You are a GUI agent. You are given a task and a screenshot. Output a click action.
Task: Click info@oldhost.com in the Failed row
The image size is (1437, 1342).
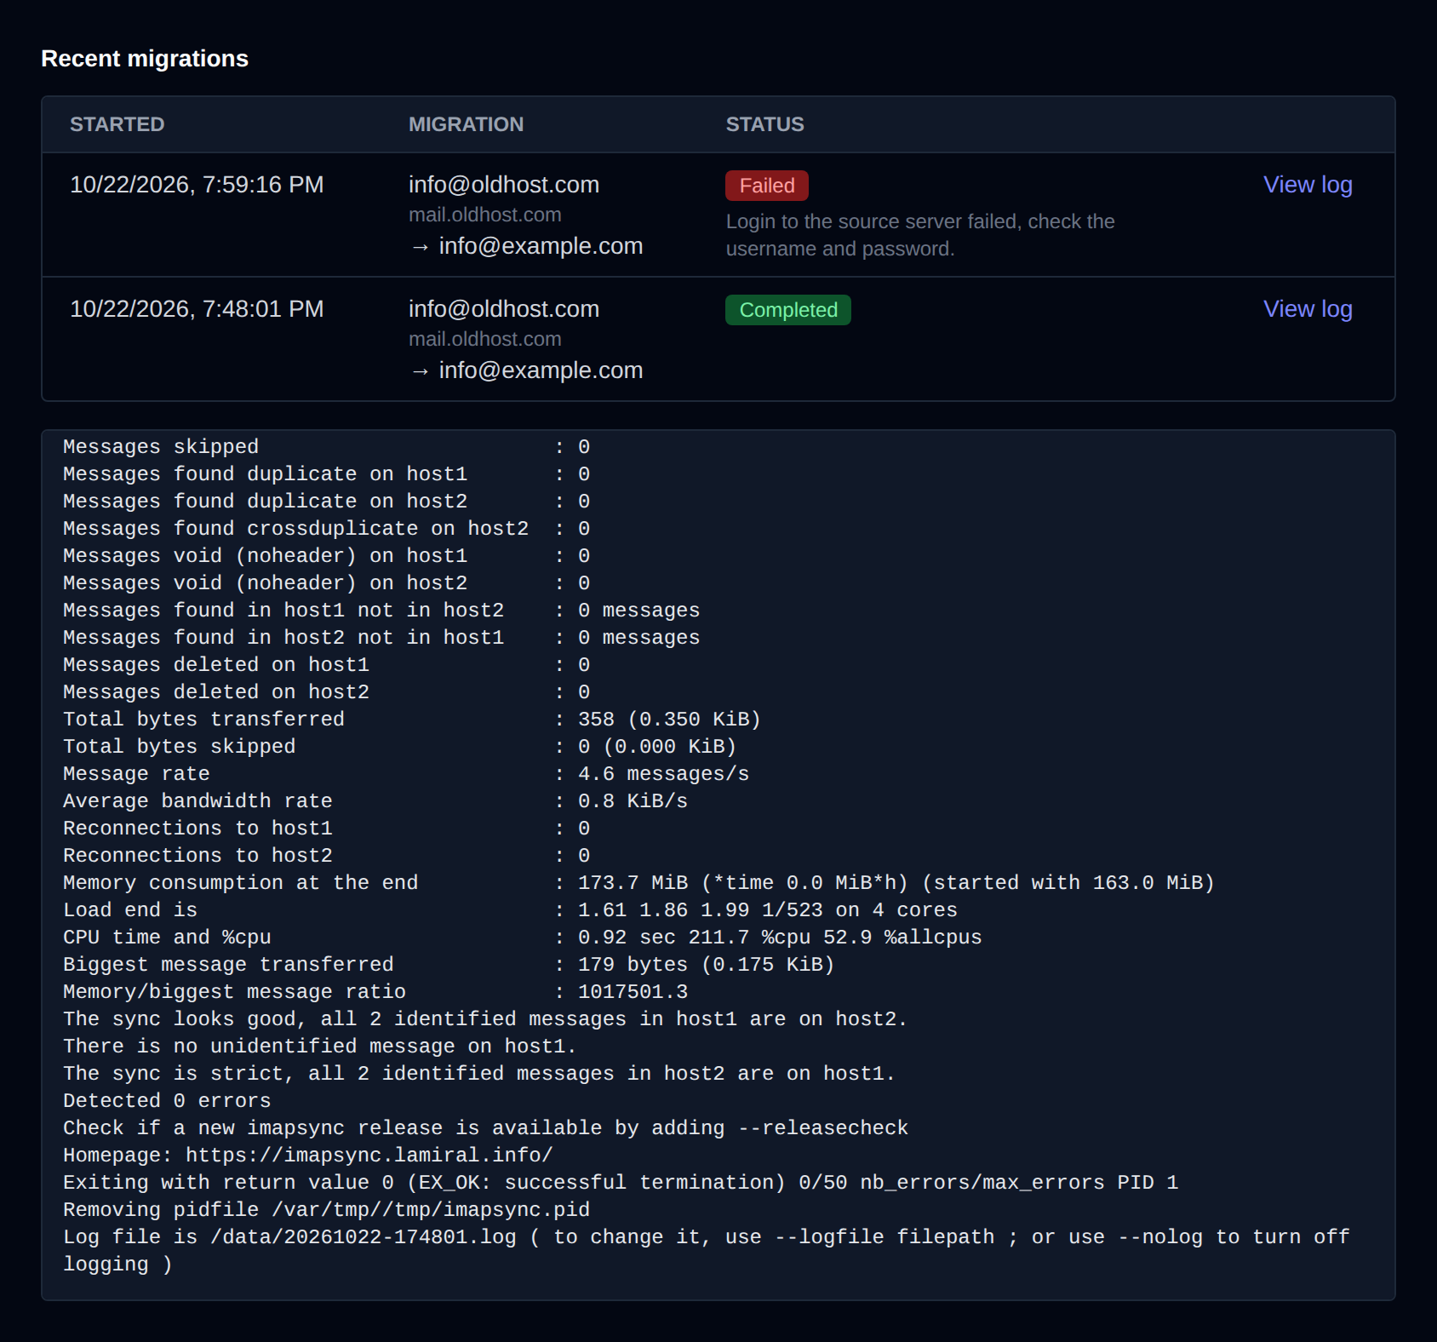click(504, 185)
